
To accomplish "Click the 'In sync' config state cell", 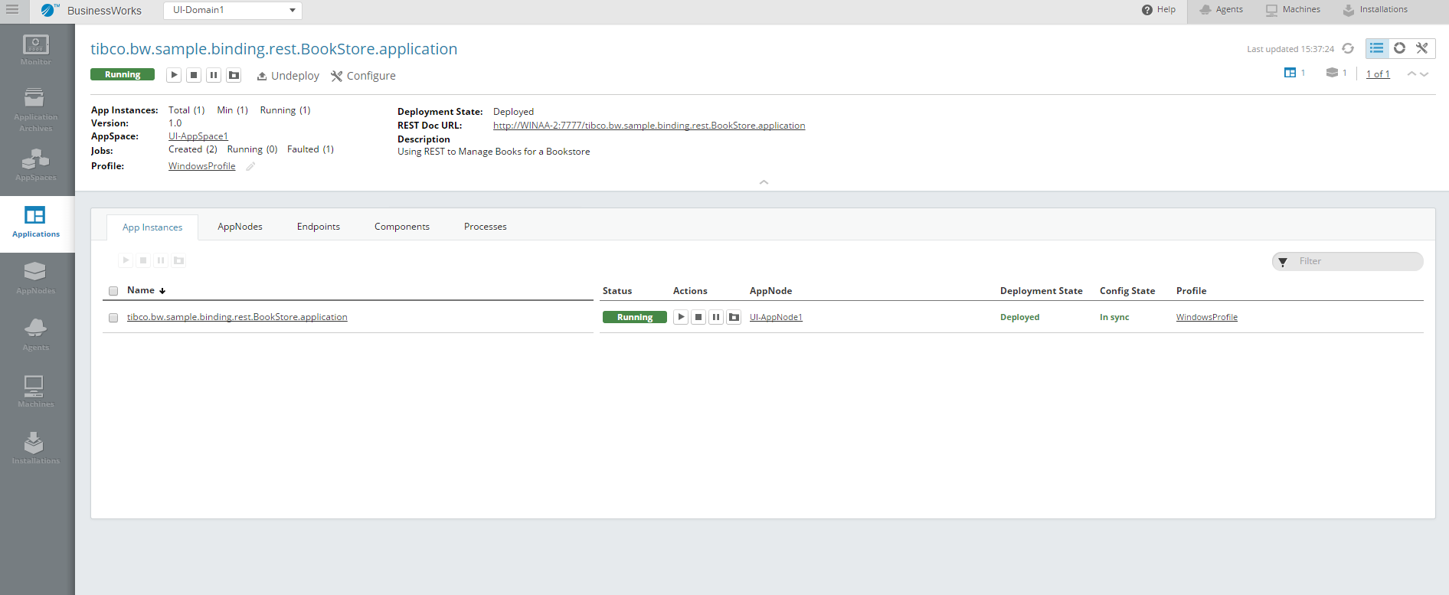I will tap(1114, 317).
